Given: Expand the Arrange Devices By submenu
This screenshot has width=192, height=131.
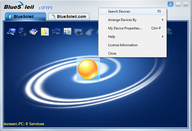Looking at the screenshot, I should (132, 20).
